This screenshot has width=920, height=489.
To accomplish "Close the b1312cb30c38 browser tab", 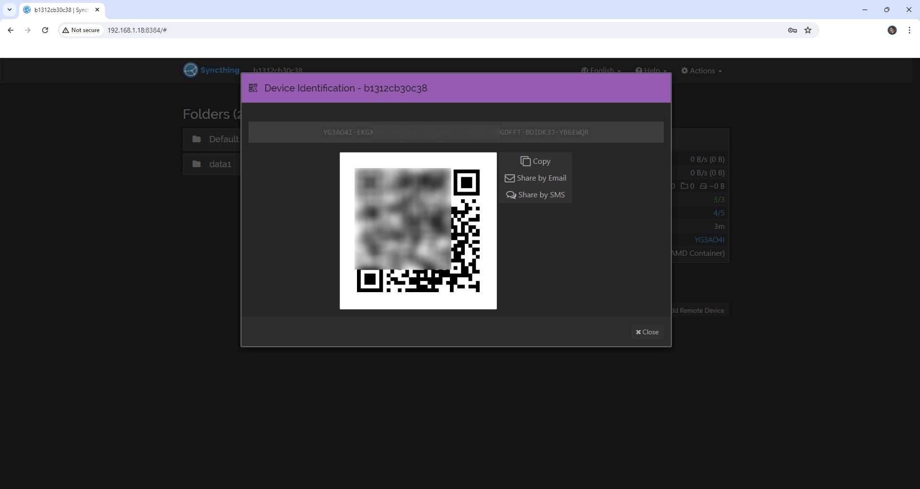I will click(97, 10).
